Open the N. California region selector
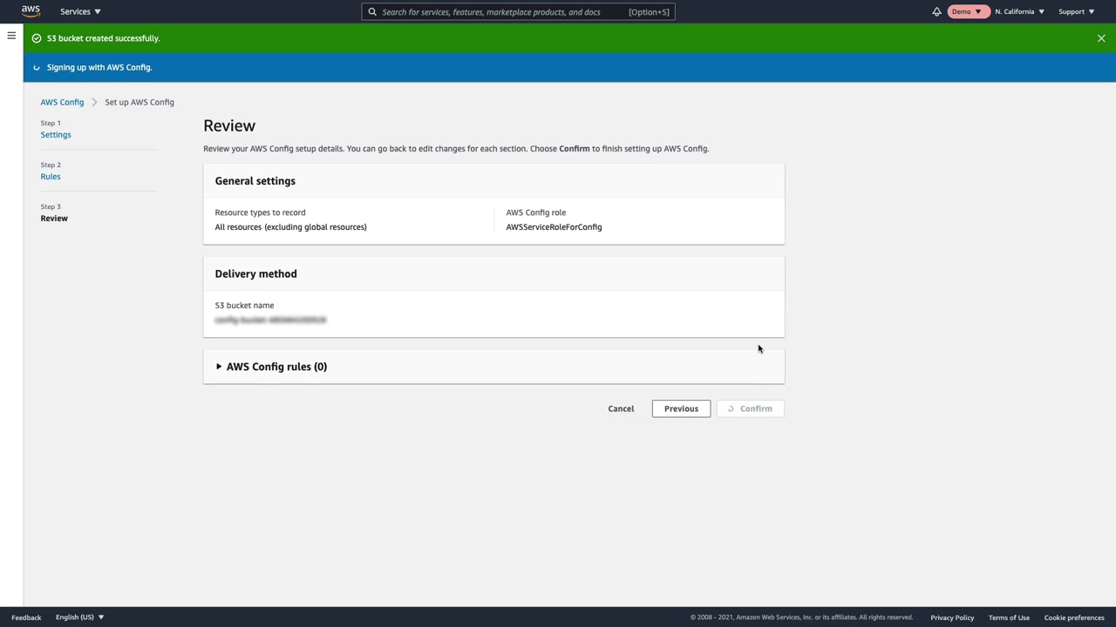Viewport: 1116px width, 627px height. tap(1019, 11)
